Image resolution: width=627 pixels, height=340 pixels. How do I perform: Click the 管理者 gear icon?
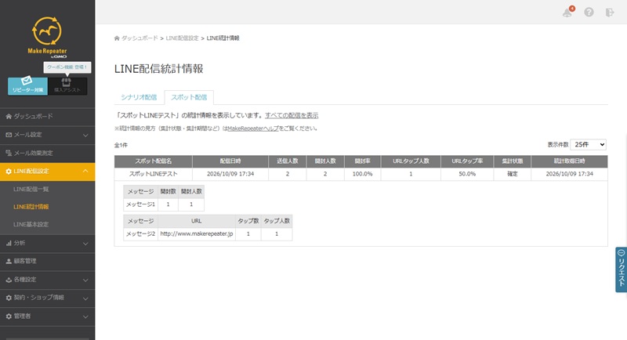coord(9,316)
